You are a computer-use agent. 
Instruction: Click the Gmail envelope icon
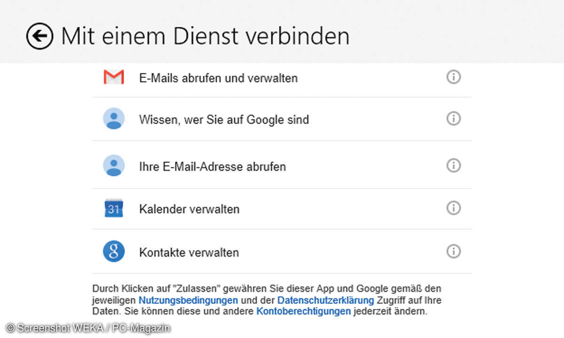click(x=114, y=77)
